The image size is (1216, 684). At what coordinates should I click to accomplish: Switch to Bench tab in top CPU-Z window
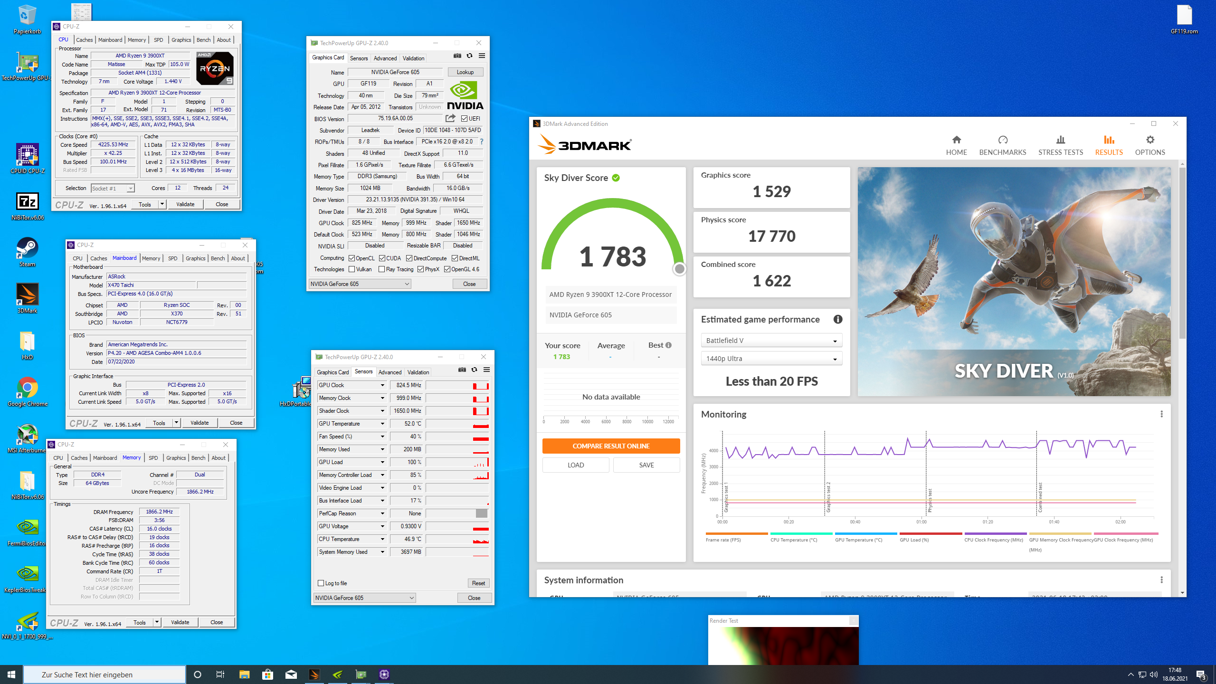click(x=203, y=40)
